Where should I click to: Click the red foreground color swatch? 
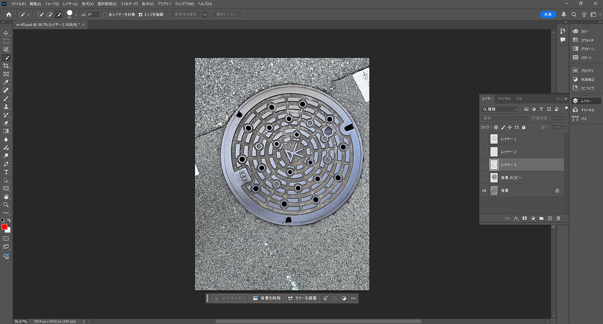pos(4,227)
